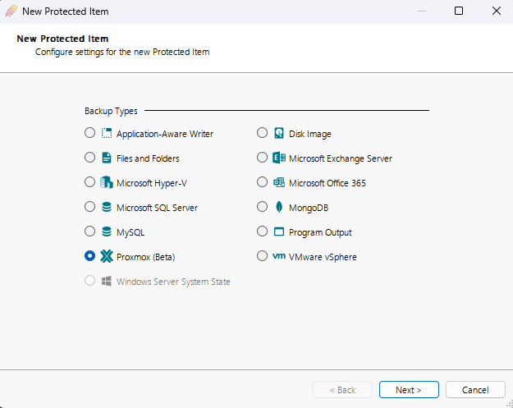Click the Disk Image drive icon
This screenshot has width=513, height=408.
point(279,133)
